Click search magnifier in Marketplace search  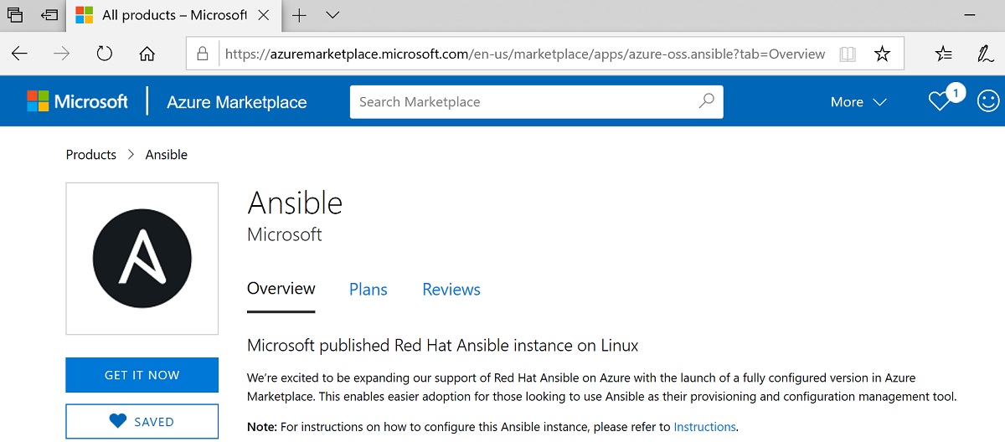click(x=706, y=101)
